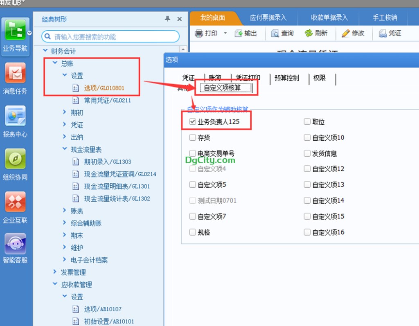419x326 pixels.
Task: Open 现金流量明细表/GL1301 tree item
Action: click(117, 187)
